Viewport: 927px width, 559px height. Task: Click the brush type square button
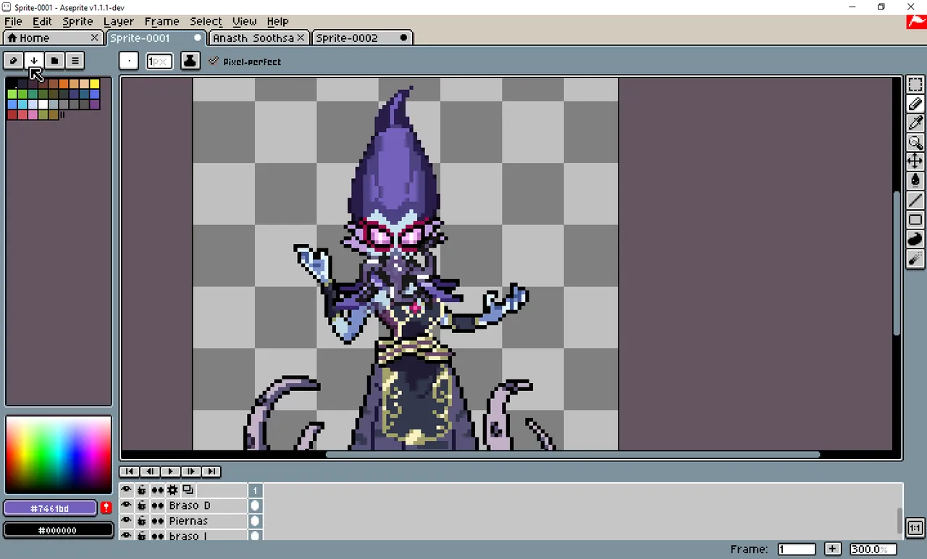(129, 61)
